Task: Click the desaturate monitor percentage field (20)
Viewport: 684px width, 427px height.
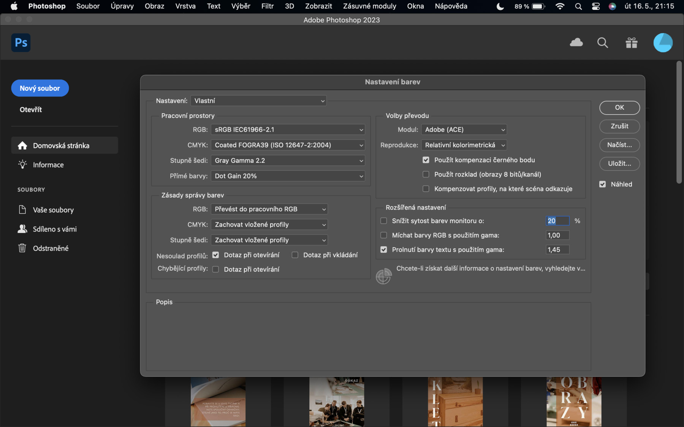Action: tap(557, 221)
